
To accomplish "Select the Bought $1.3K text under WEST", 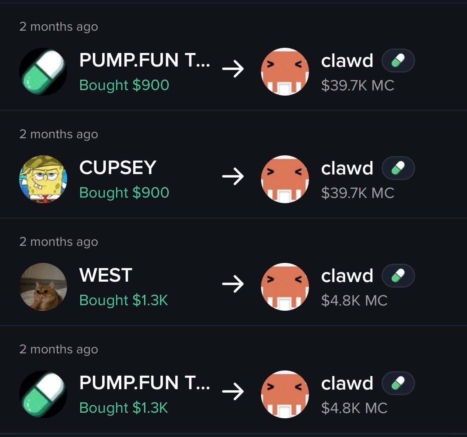I will pyautogui.click(x=124, y=300).
